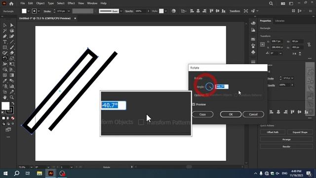The image size is (316, 178).
Task: Open Edit Toolbar three-dots button
Action: [x=8, y=137]
